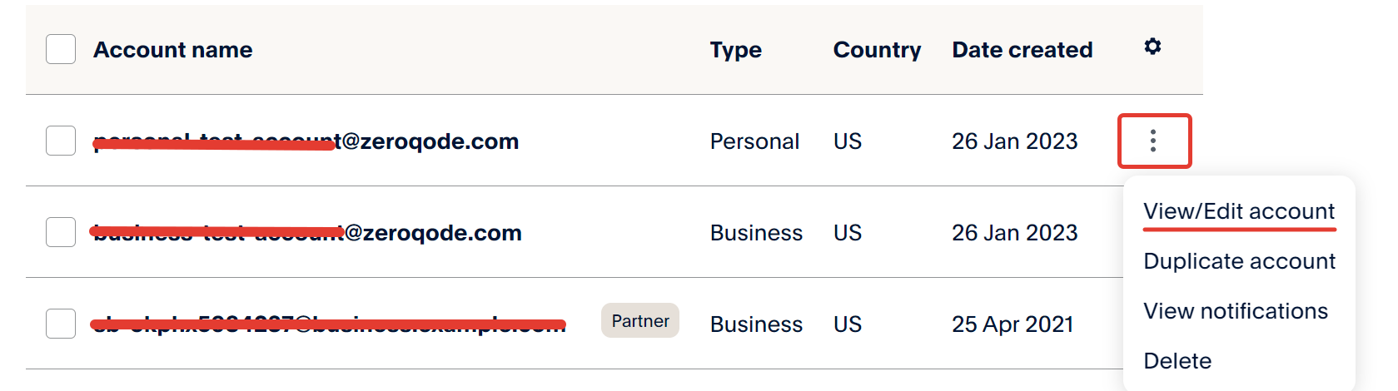
Task: Open the table settings gear icon
Action: [x=1152, y=47]
